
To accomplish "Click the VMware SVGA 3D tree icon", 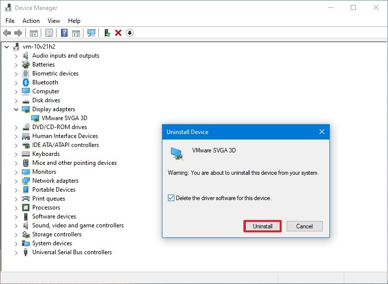I will pyautogui.click(x=35, y=118).
